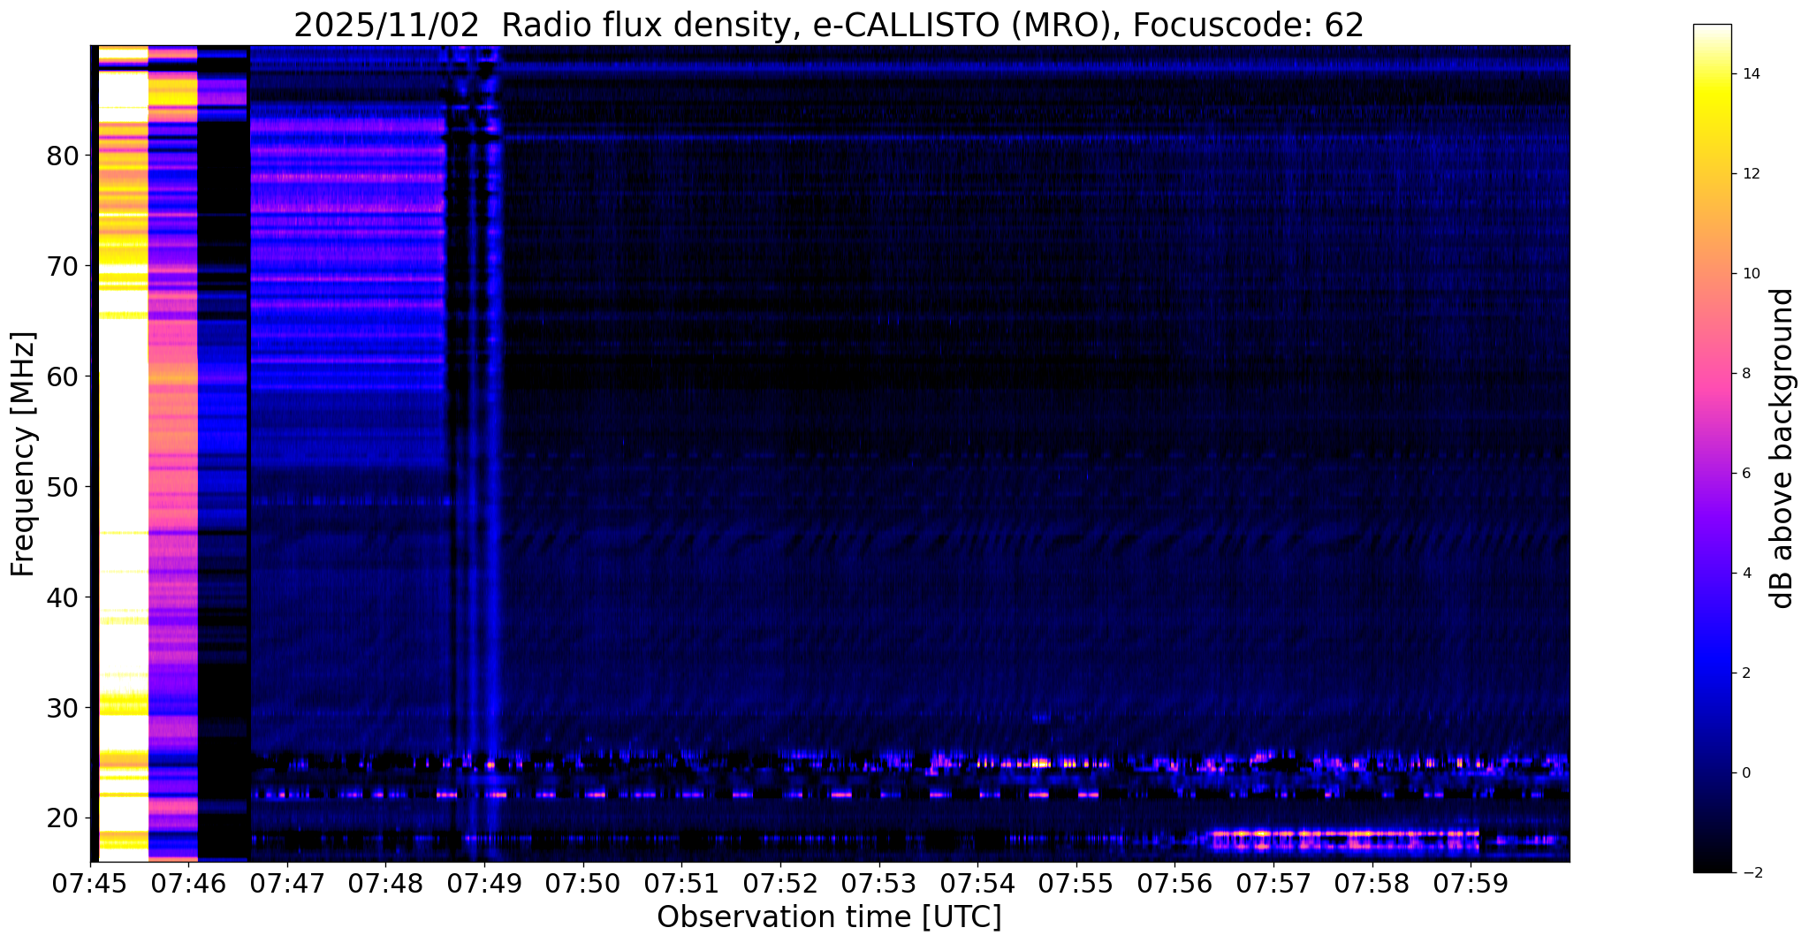The image size is (1809, 943).
Task: Click the colorbar tick value 8
Action: [x=1748, y=374]
